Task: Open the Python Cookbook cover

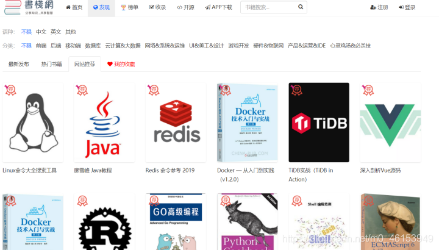Action: (x=247, y=221)
